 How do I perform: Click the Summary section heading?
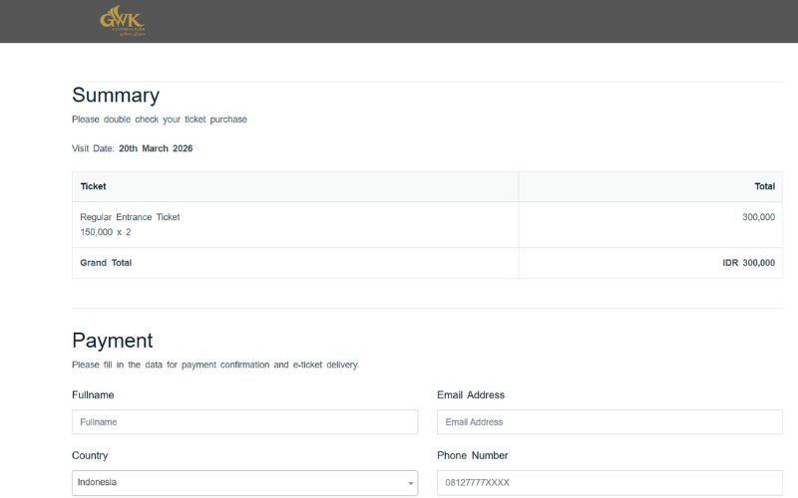[116, 96]
